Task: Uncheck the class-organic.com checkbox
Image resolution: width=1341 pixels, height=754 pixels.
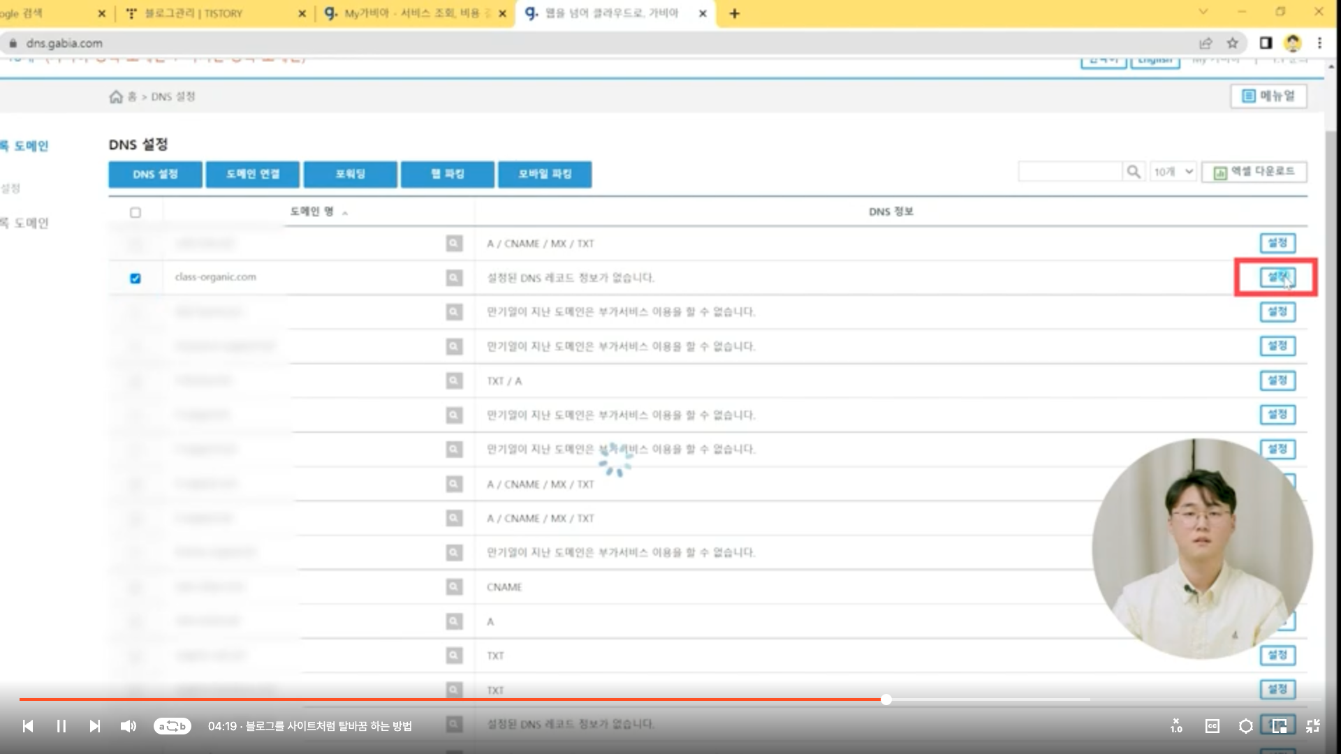Action: tap(135, 279)
